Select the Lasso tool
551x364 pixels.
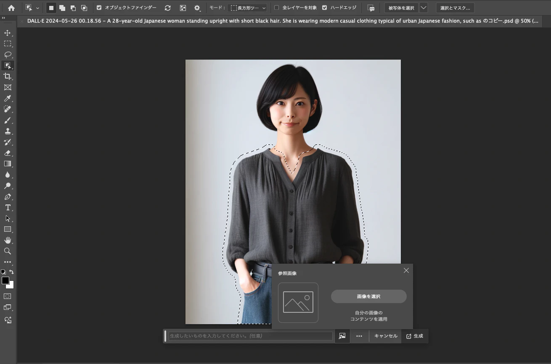8,55
